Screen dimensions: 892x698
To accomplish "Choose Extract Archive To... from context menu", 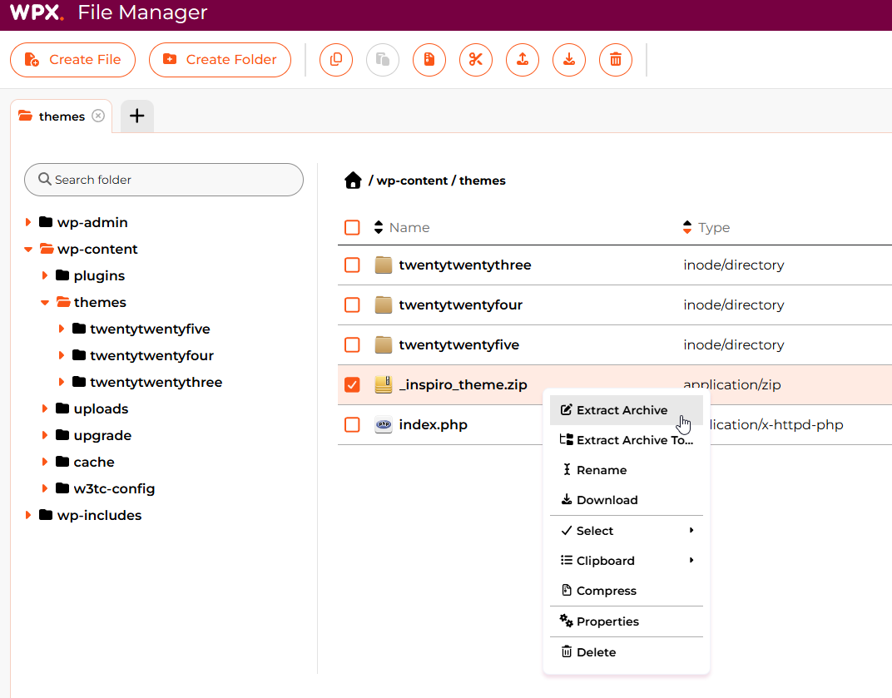I will click(627, 440).
